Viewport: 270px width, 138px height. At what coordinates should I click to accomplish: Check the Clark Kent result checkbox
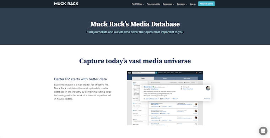(x=142, y=87)
